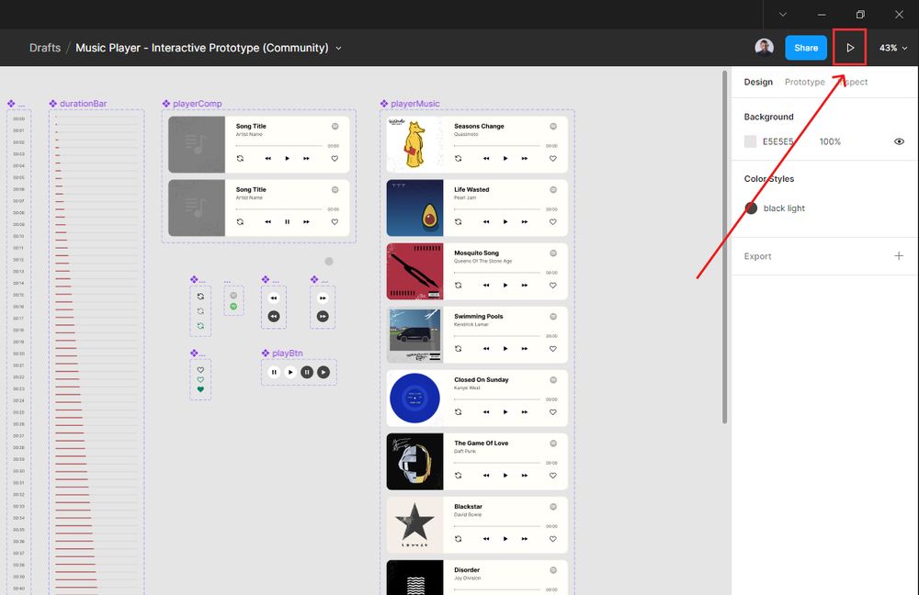The image size is (919, 595).
Task: Click the blue Share button
Action: 806,47
